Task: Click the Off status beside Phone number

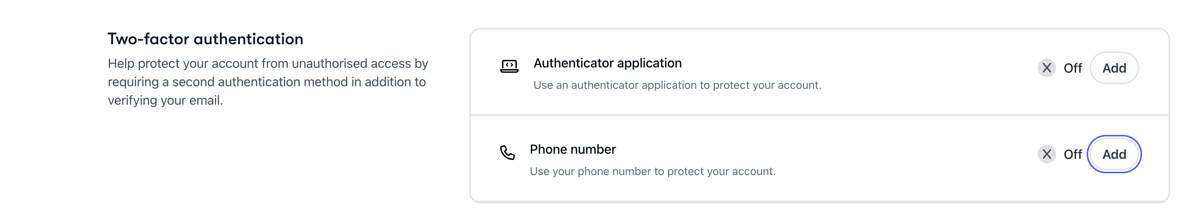Action: pyautogui.click(x=1072, y=154)
